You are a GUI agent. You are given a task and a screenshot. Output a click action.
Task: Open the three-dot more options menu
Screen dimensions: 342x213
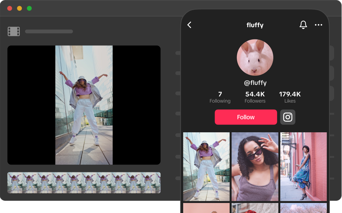(318, 25)
